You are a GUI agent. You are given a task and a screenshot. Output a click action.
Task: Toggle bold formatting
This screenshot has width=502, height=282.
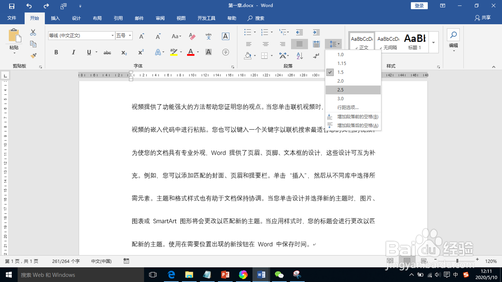[56, 52]
